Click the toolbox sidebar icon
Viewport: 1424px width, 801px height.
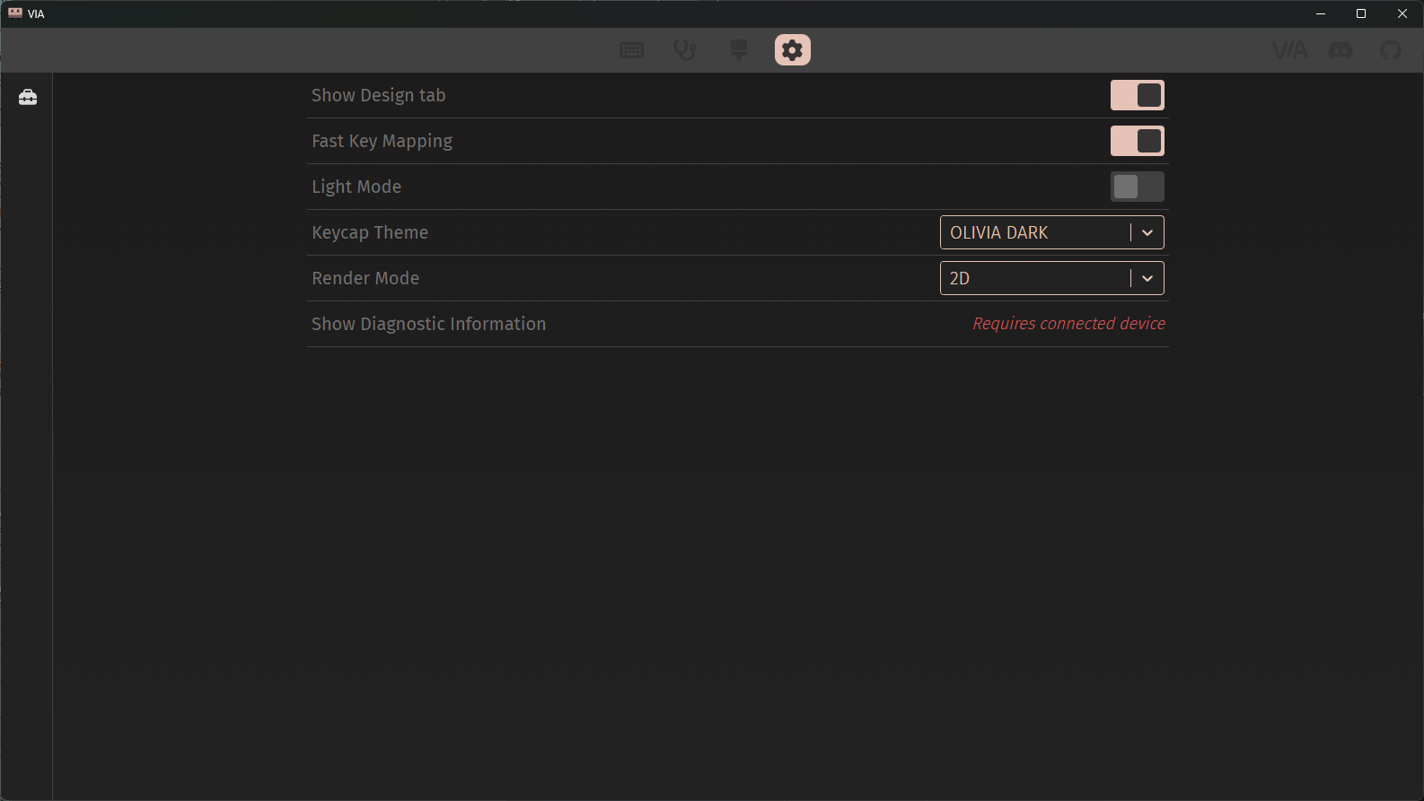pyautogui.click(x=28, y=97)
